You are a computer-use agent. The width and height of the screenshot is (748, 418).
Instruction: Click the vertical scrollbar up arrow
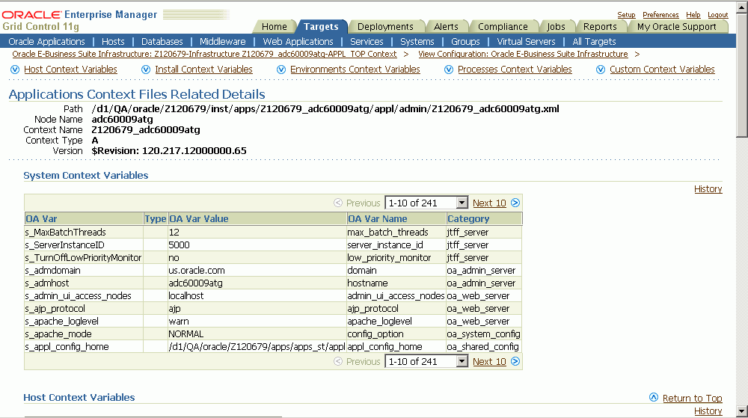point(742,7)
